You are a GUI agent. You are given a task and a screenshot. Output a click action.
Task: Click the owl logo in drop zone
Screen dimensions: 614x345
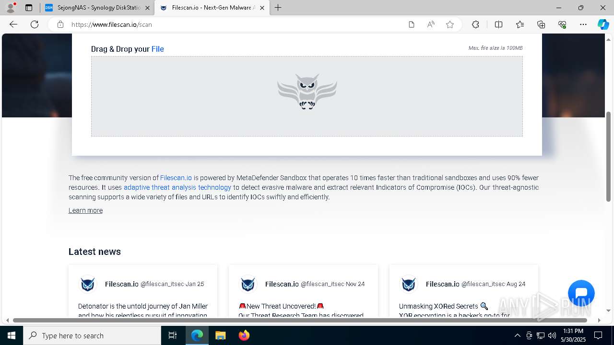(x=307, y=92)
